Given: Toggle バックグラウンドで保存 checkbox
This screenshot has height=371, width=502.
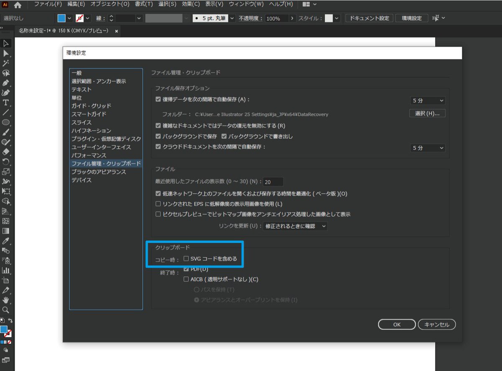Looking at the screenshot, I should click(158, 136).
